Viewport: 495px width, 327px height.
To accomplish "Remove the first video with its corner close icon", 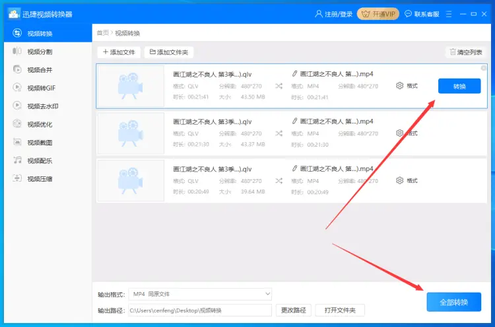I will tap(483, 68).
